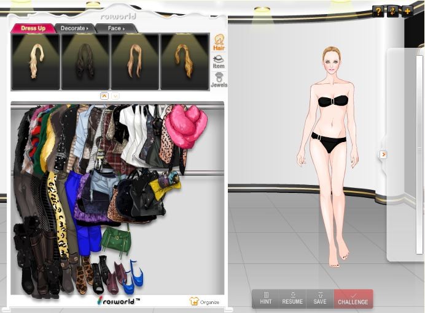Viewport: 425px width, 313px height.
Task: Select the green handbag
Action: click(x=115, y=239)
